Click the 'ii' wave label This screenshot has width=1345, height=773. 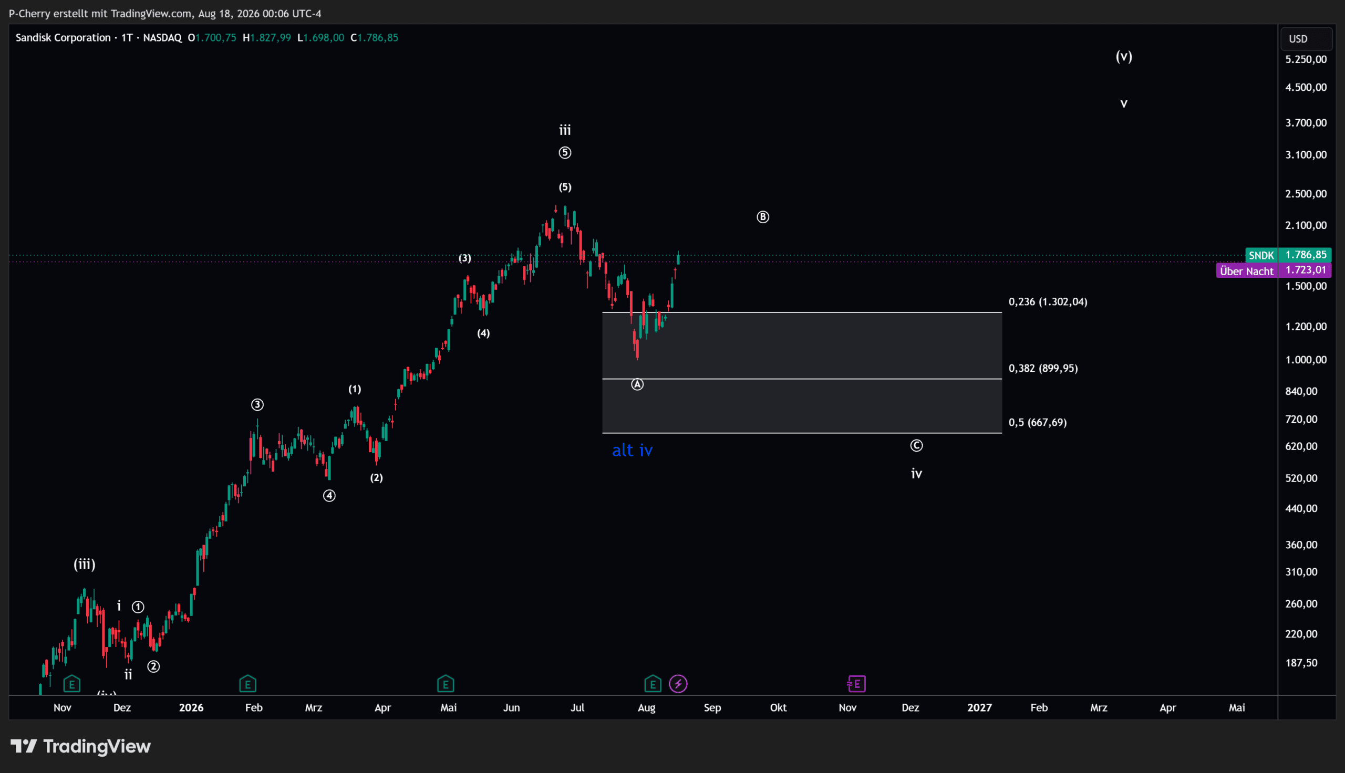(128, 675)
